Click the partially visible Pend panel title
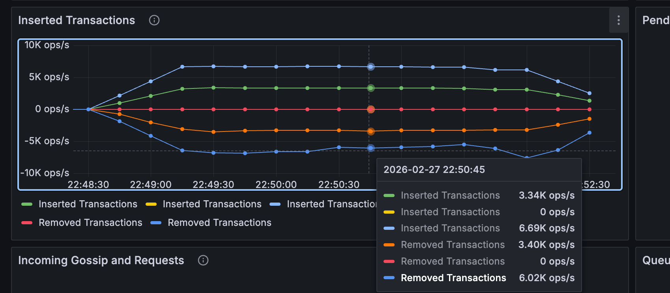The height and width of the screenshot is (293, 670). click(655, 20)
